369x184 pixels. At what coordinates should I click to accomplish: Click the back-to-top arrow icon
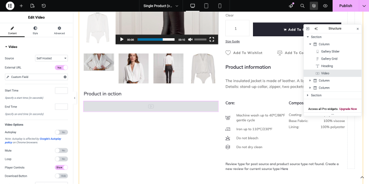point(362,177)
